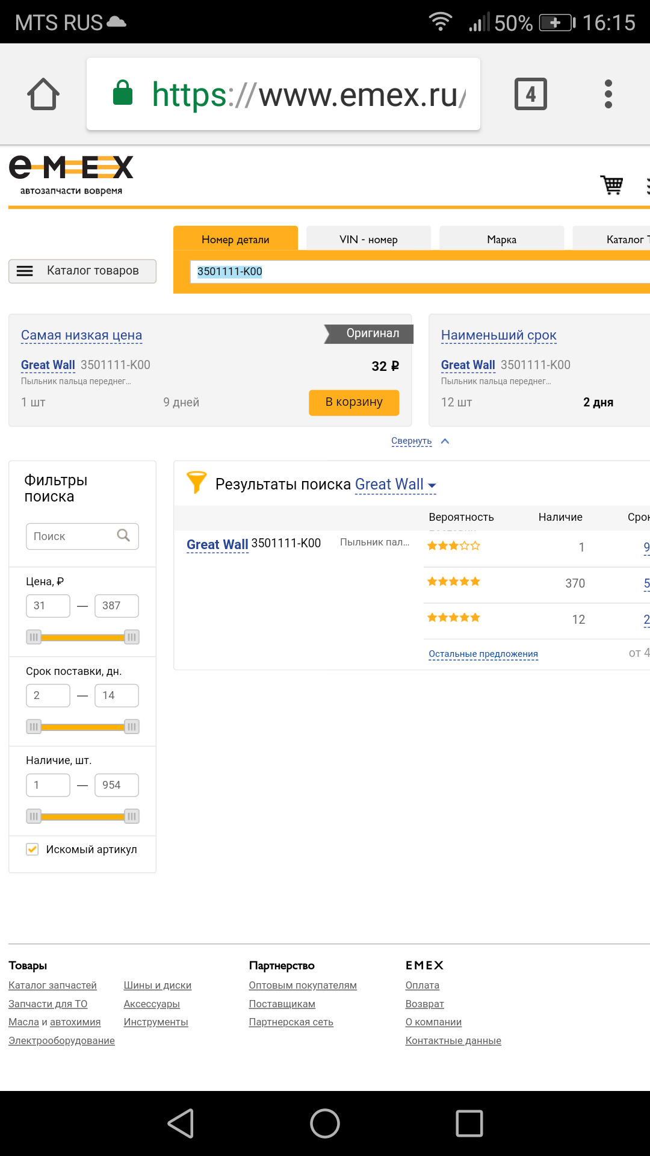
Task: Click the maximum price field showing 387
Action: (x=116, y=606)
